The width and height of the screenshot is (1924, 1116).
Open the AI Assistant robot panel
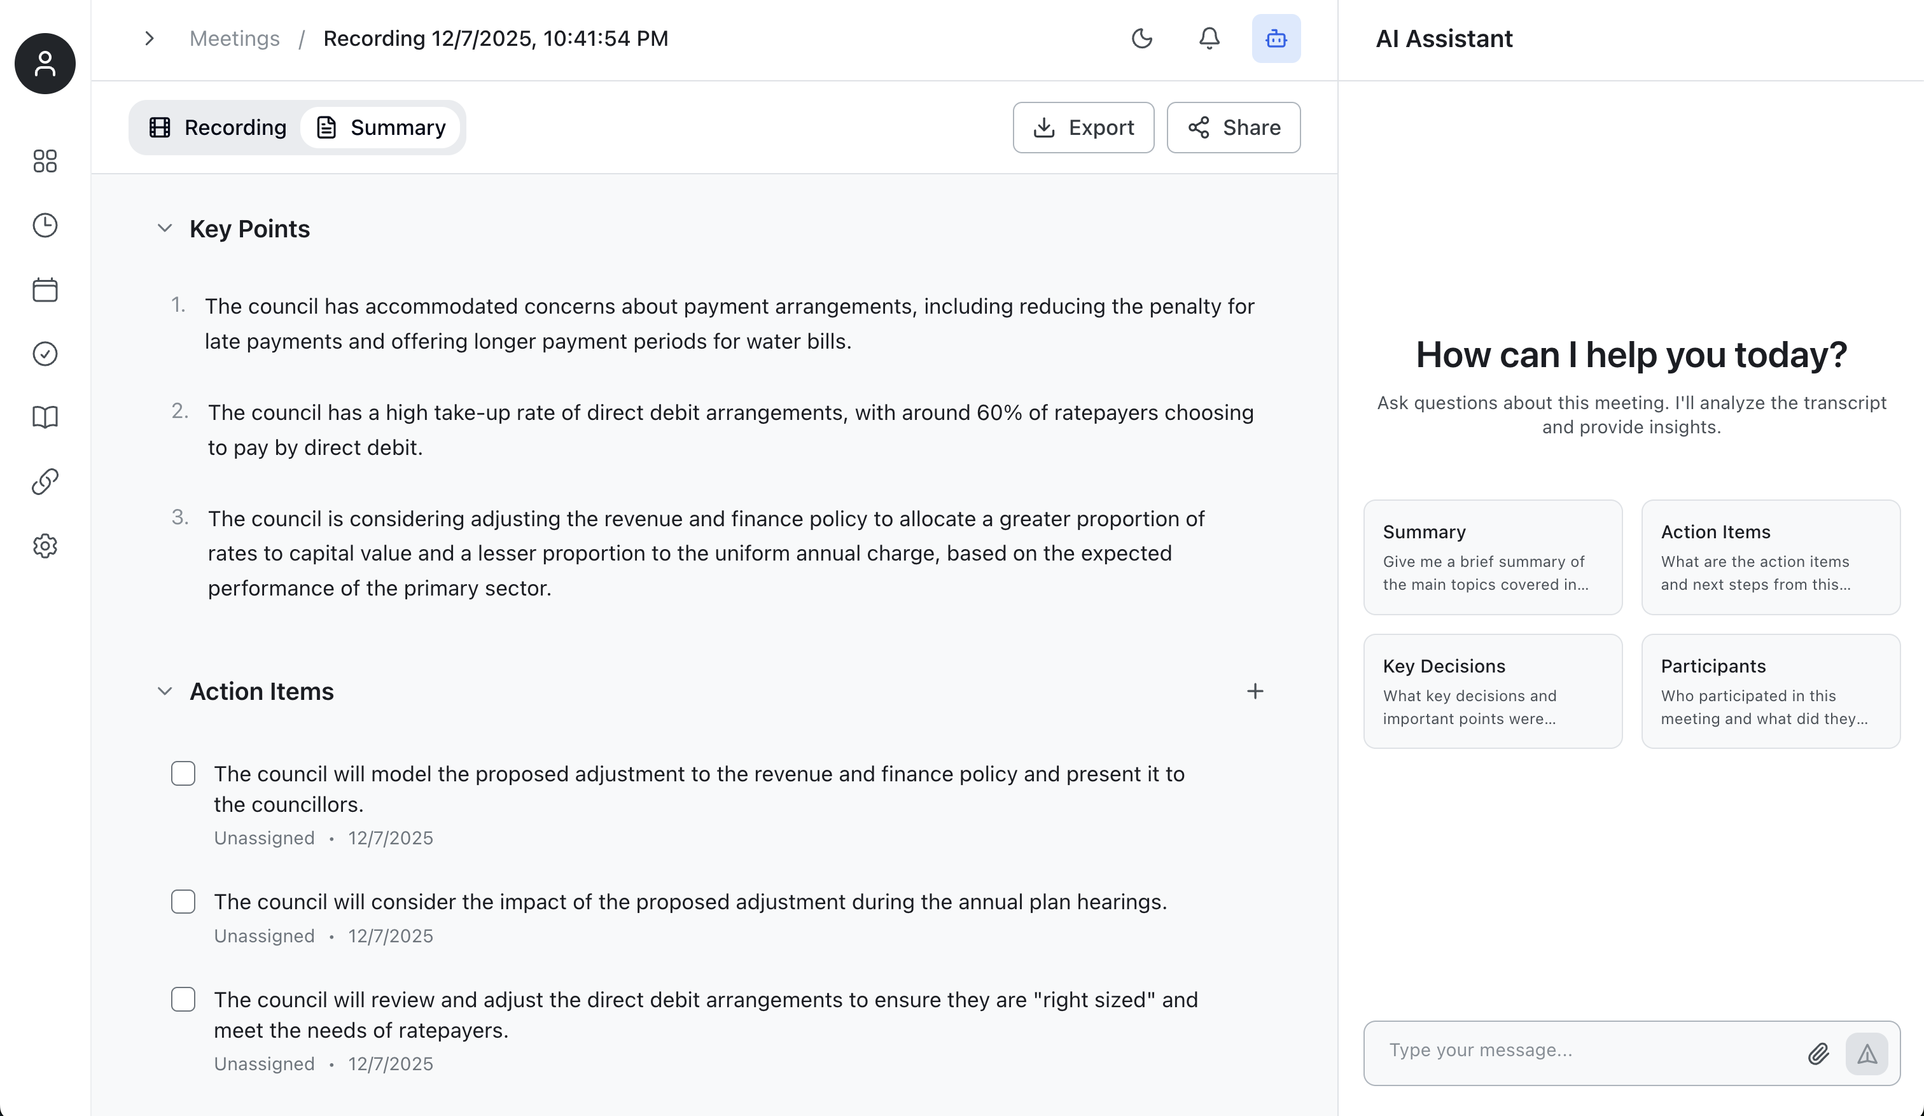(x=1276, y=38)
